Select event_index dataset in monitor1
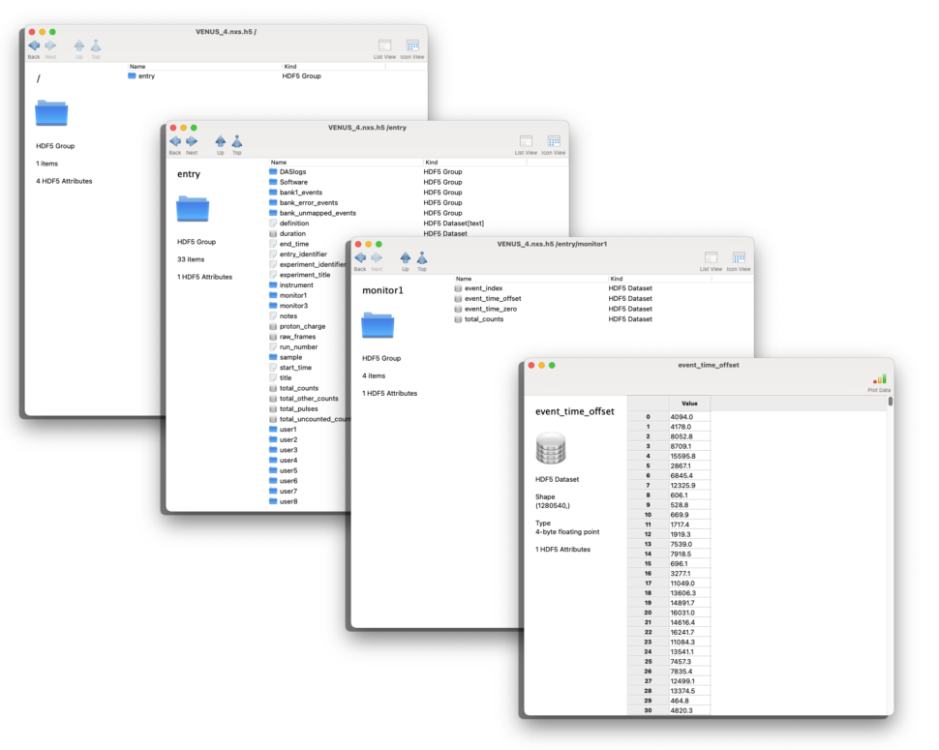Screen dimensions: 939x750 [x=483, y=288]
